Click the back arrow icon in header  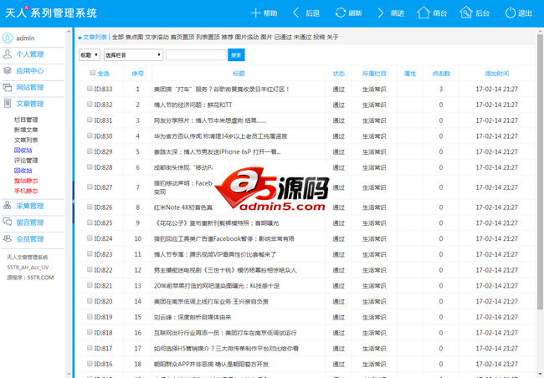point(296,13)
